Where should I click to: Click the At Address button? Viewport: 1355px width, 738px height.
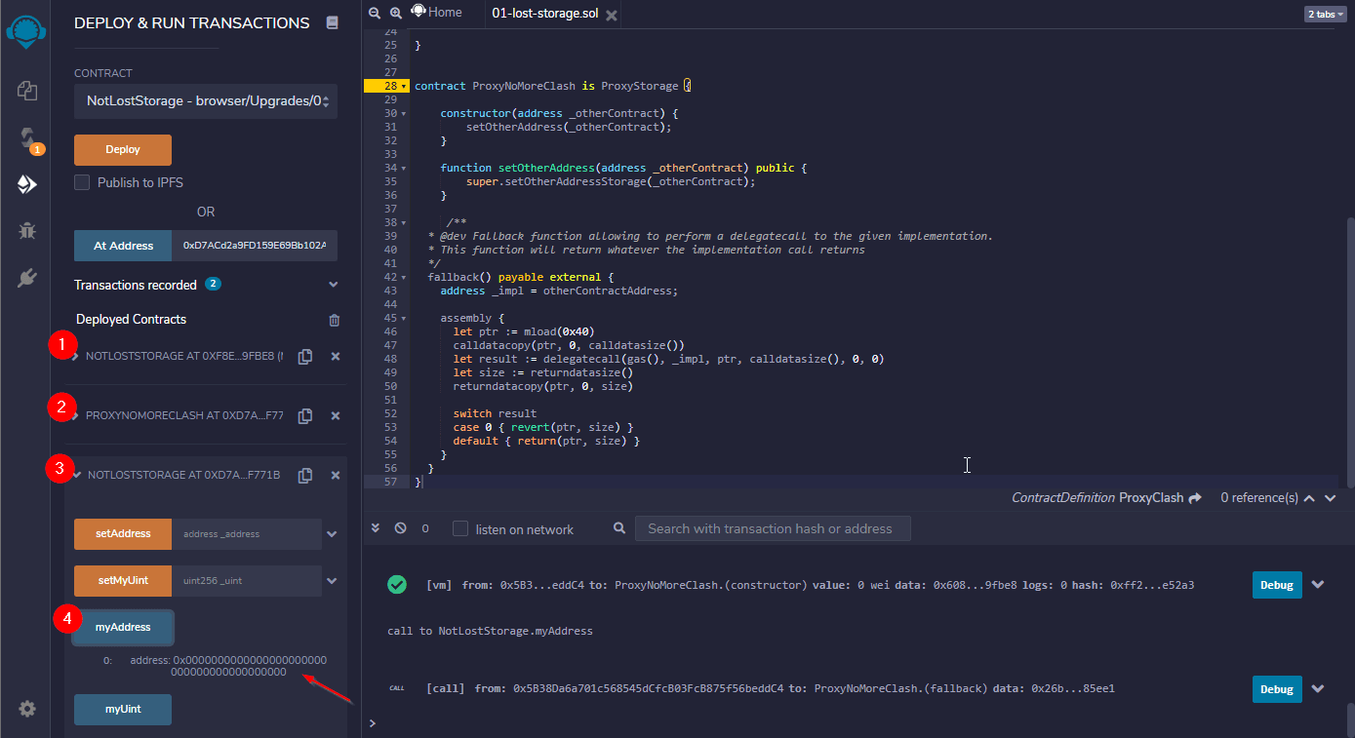[x=123, y=246]
